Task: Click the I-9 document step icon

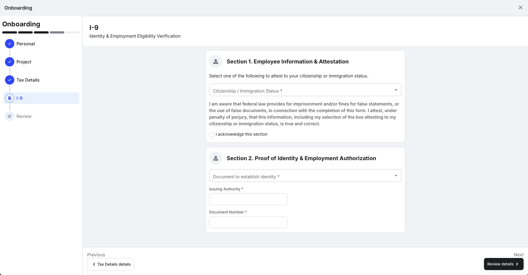Action: pos(10,98)
